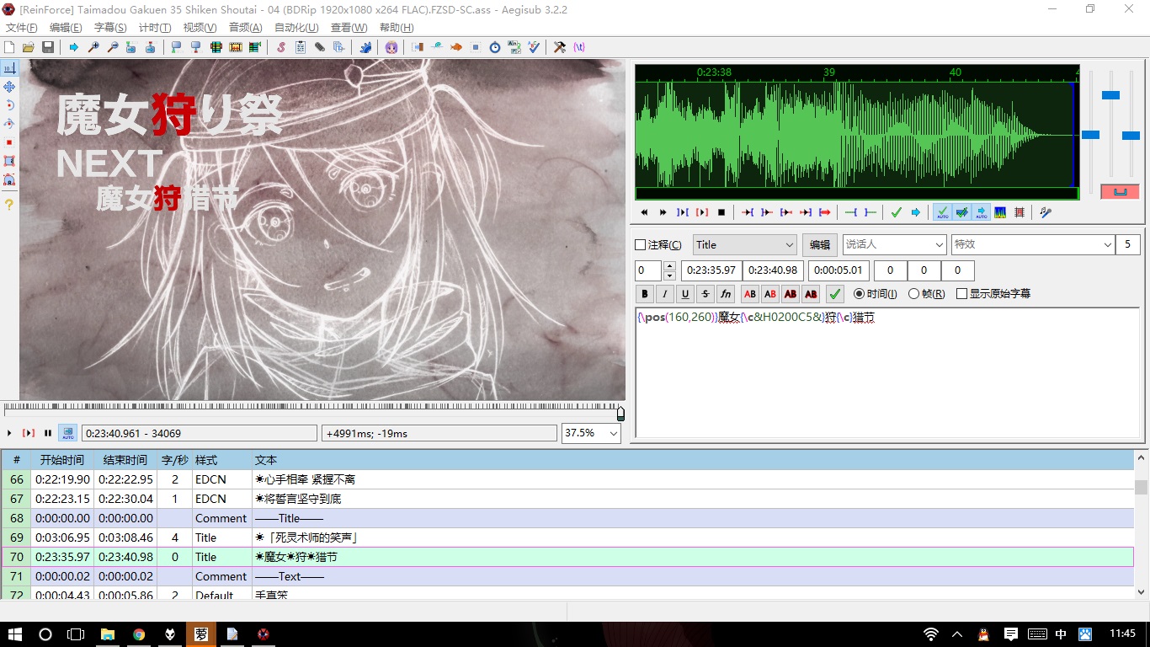Open the 计时 Timing menu

pos(155,28)
